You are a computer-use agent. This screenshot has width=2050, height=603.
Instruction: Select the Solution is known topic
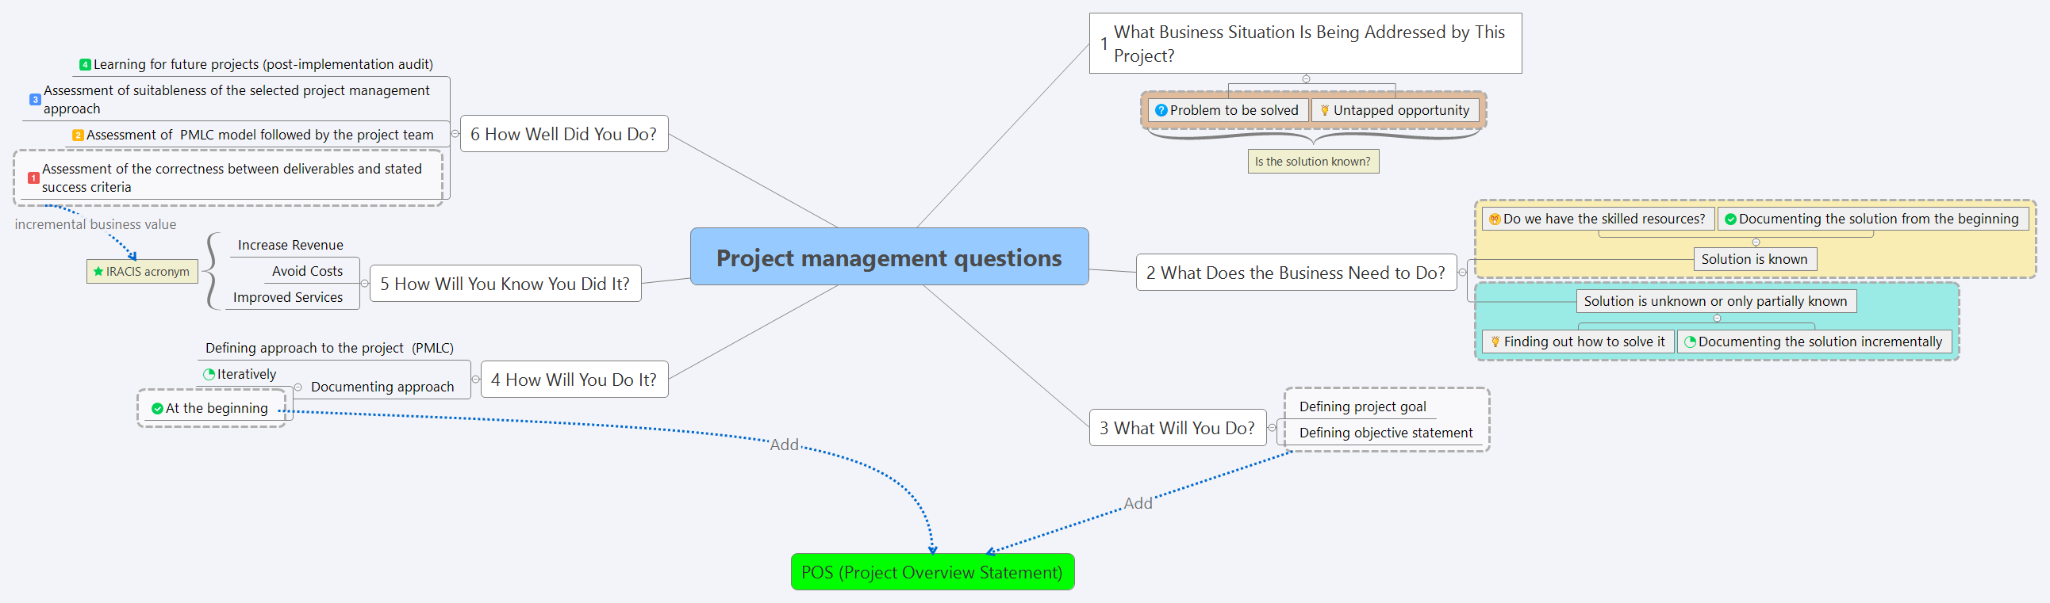click(1755, 259)
